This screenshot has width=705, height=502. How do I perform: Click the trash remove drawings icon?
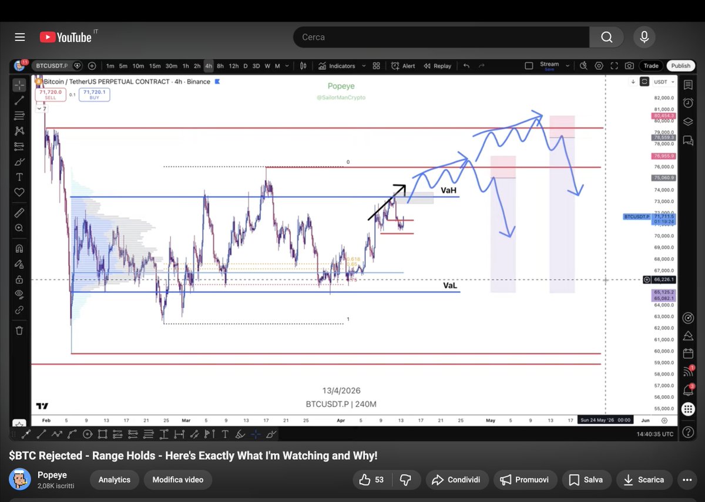click(19, 331)
